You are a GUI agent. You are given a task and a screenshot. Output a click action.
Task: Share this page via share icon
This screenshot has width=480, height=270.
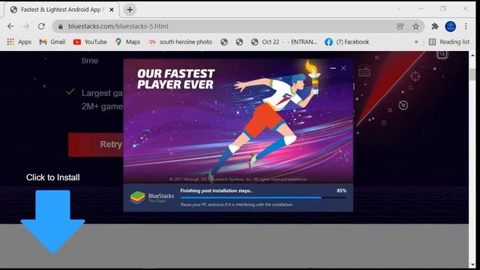(400, 26)
